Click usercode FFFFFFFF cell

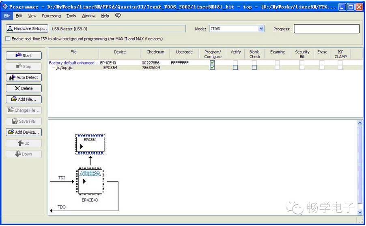179,63
